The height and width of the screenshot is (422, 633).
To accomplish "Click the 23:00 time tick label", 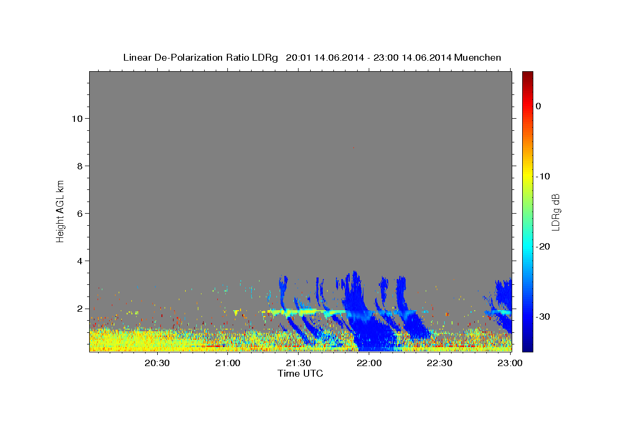I will click(510, 363).
